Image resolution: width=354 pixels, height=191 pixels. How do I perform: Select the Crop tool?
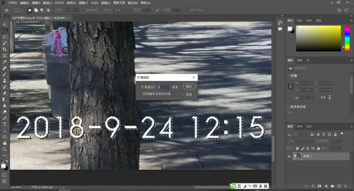point(5,49)
